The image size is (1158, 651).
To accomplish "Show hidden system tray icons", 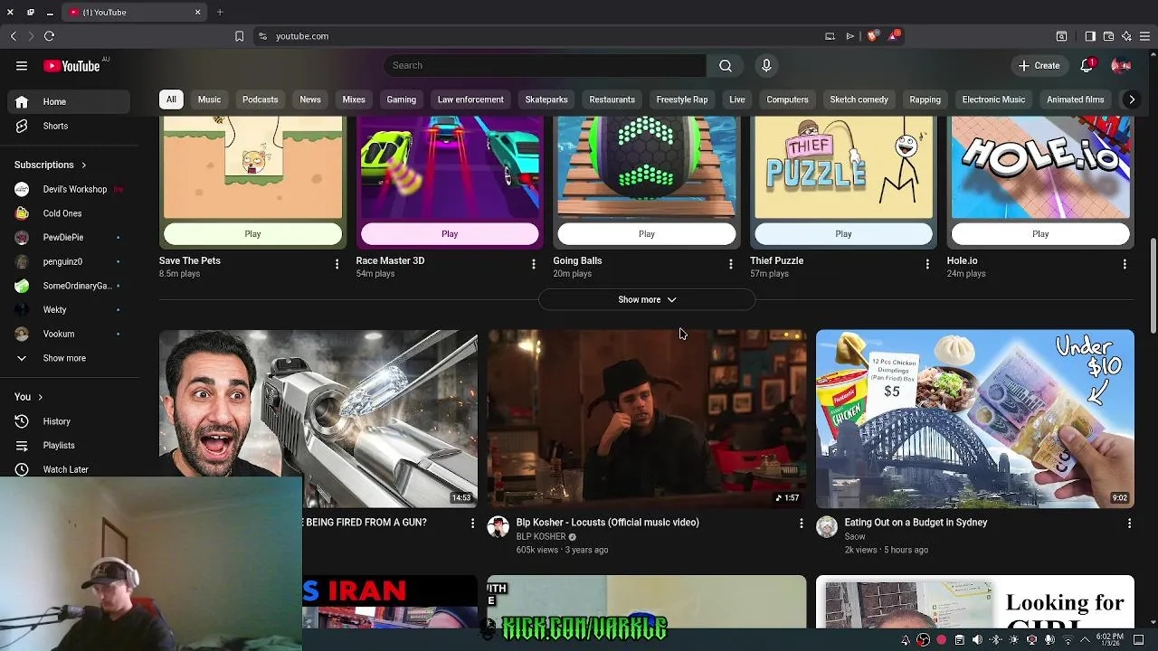I will pyautogui.click(x=1086, y=640).
